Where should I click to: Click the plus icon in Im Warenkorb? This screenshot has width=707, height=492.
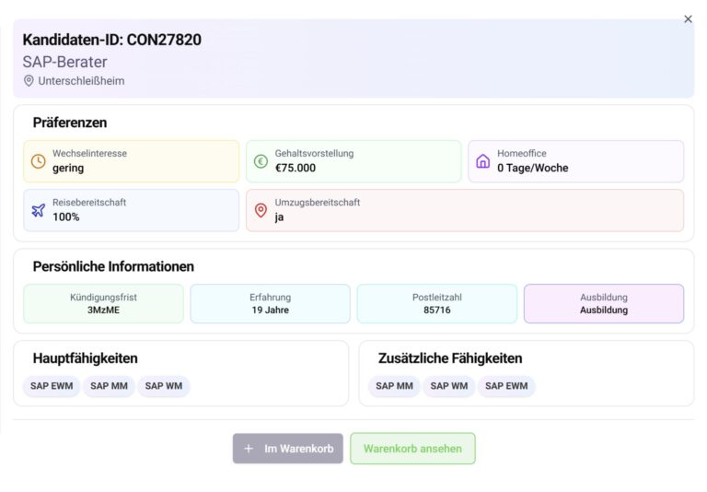[249, 449]
